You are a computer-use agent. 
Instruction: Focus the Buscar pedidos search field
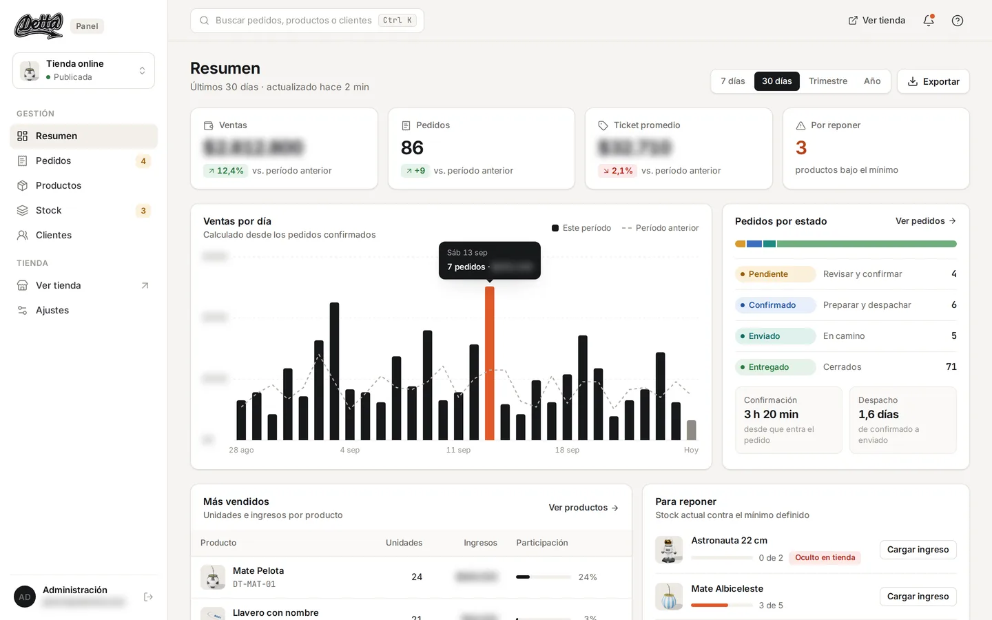[307, 21]
